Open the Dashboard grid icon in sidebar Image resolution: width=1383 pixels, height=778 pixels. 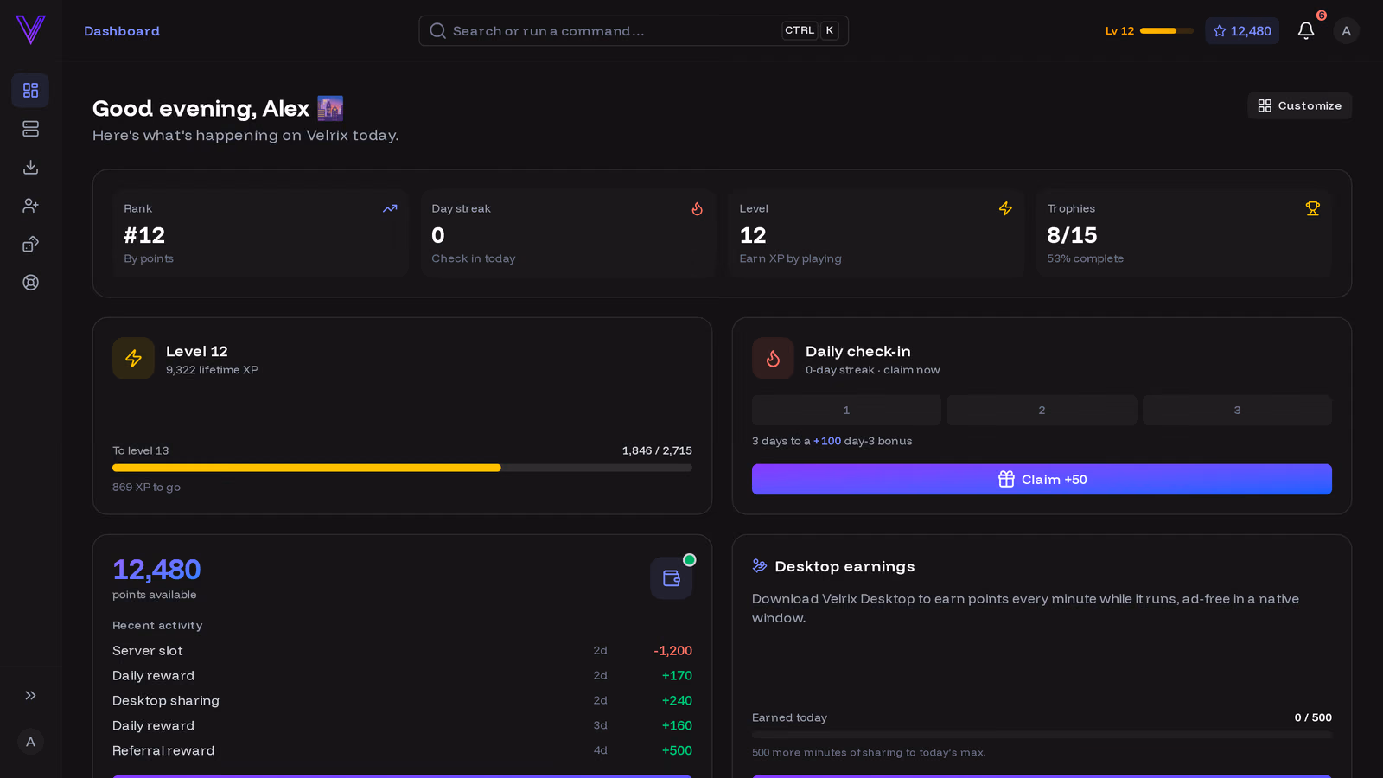coord(30,91)
